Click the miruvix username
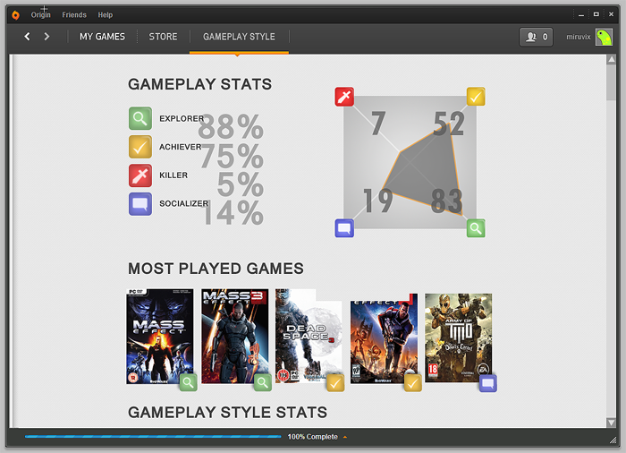 click(x=578, y=37)
